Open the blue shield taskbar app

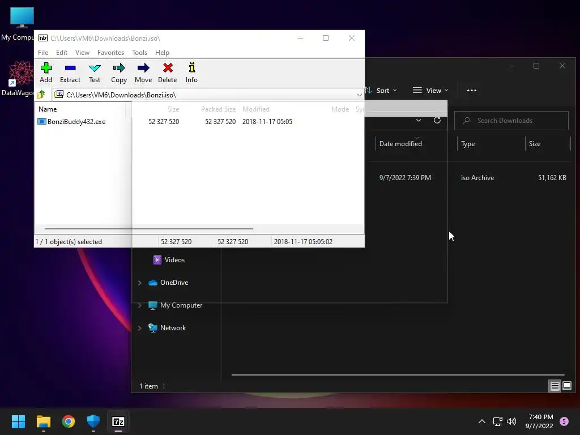coord(93,421)
